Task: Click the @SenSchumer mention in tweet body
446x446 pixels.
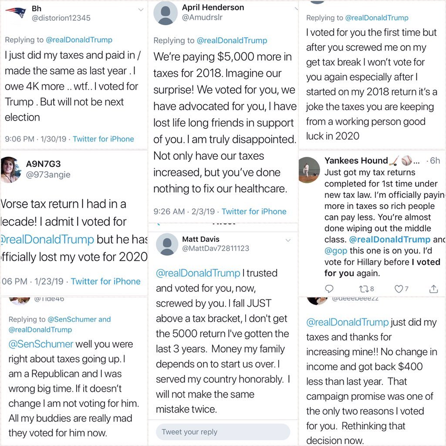Action: point(41,344)
